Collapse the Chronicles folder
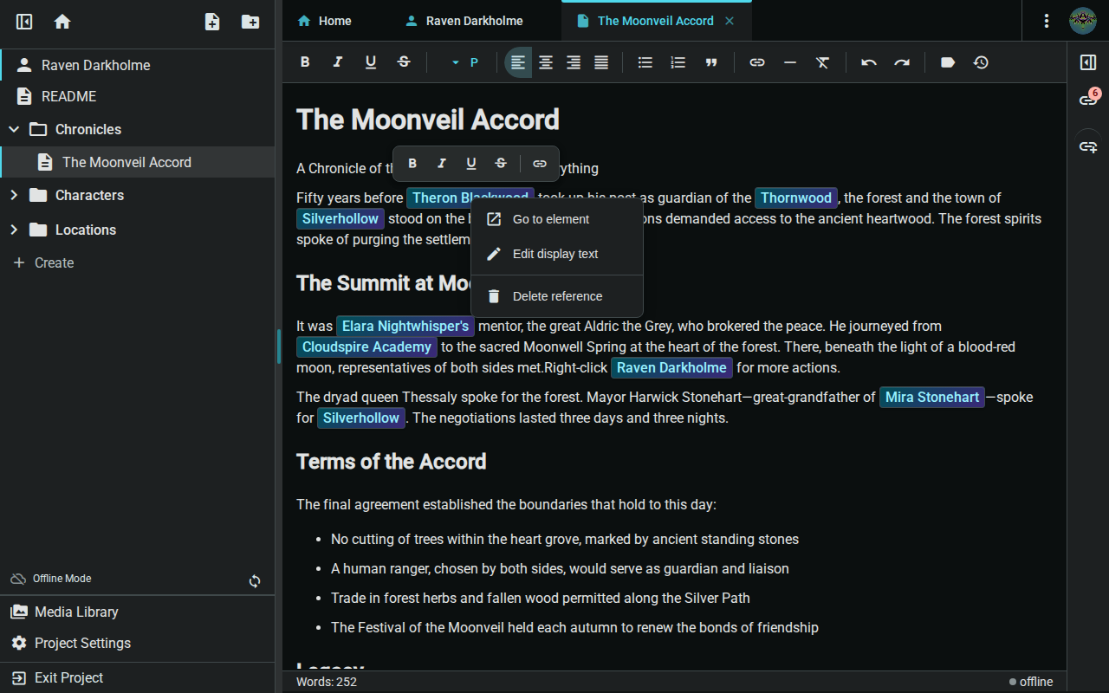 coord(13,129)
